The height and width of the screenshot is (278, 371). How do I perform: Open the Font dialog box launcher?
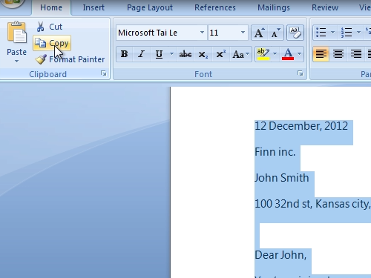tap(301, 73)
